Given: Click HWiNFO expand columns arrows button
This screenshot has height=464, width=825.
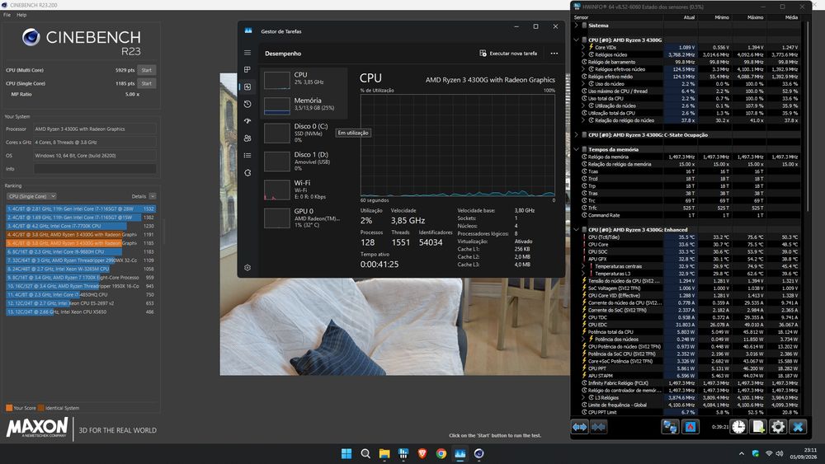Looking at the screenshot, I should tap(579, 427).
